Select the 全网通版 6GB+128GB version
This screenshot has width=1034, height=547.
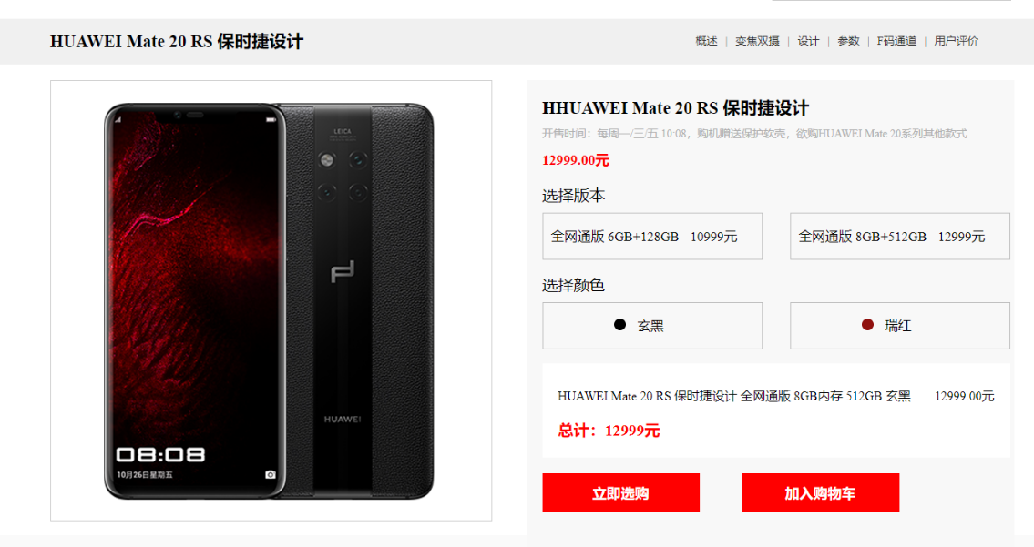(652, 236)
